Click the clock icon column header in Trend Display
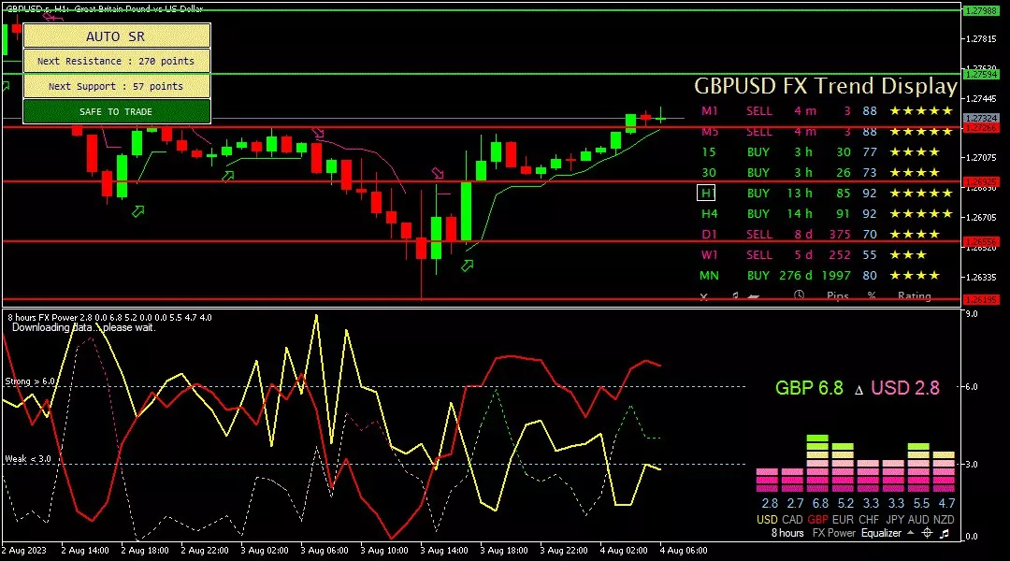This screenshot has width=1010, height=561. [799, 295]
